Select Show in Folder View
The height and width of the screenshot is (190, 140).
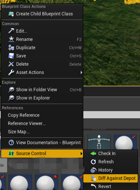pos(42,90)
